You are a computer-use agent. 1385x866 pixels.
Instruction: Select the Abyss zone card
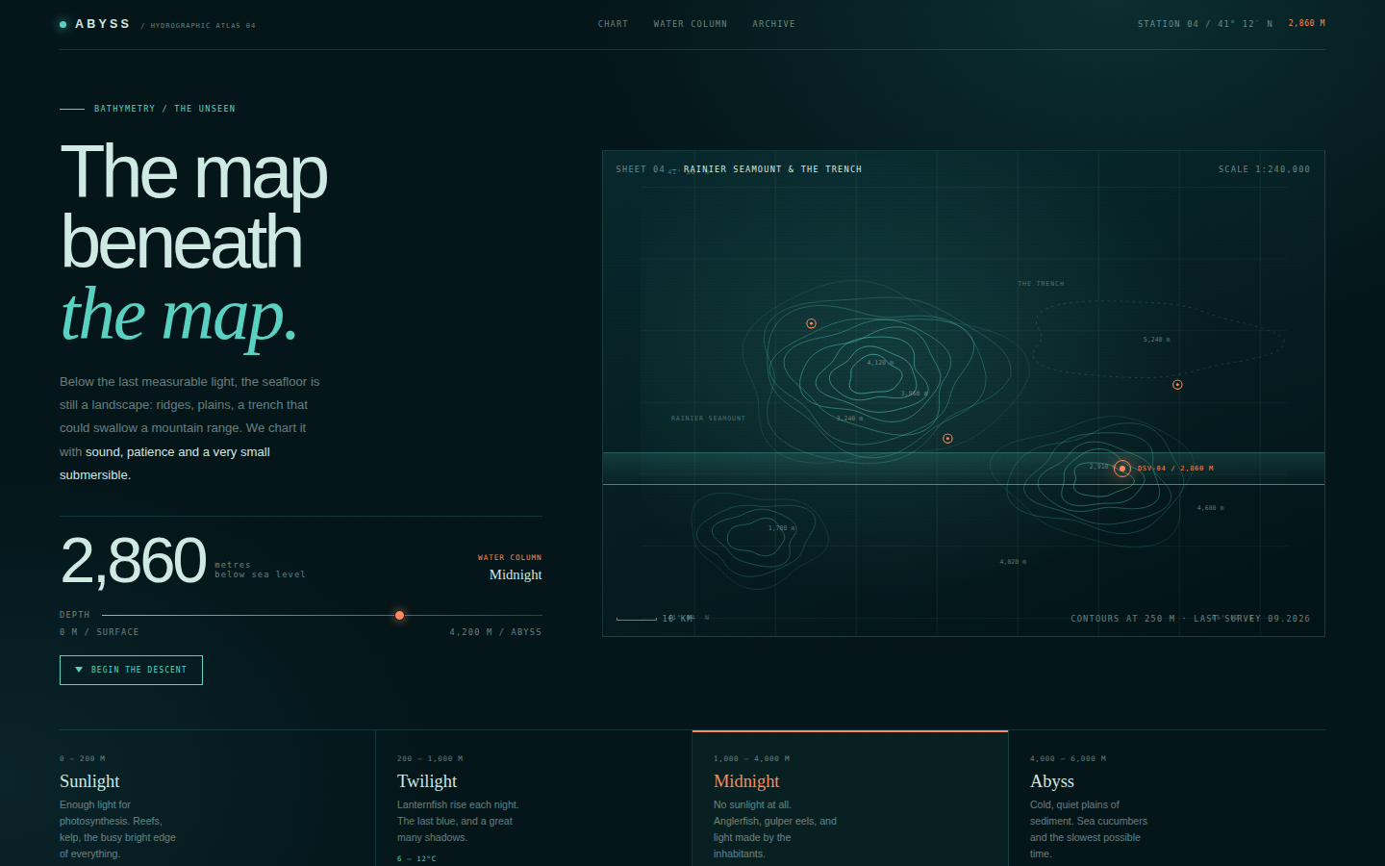pos(1167,799)
